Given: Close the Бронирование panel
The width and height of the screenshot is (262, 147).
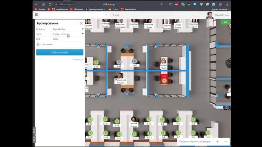Looking at the screenshot, I should [81, 23].
